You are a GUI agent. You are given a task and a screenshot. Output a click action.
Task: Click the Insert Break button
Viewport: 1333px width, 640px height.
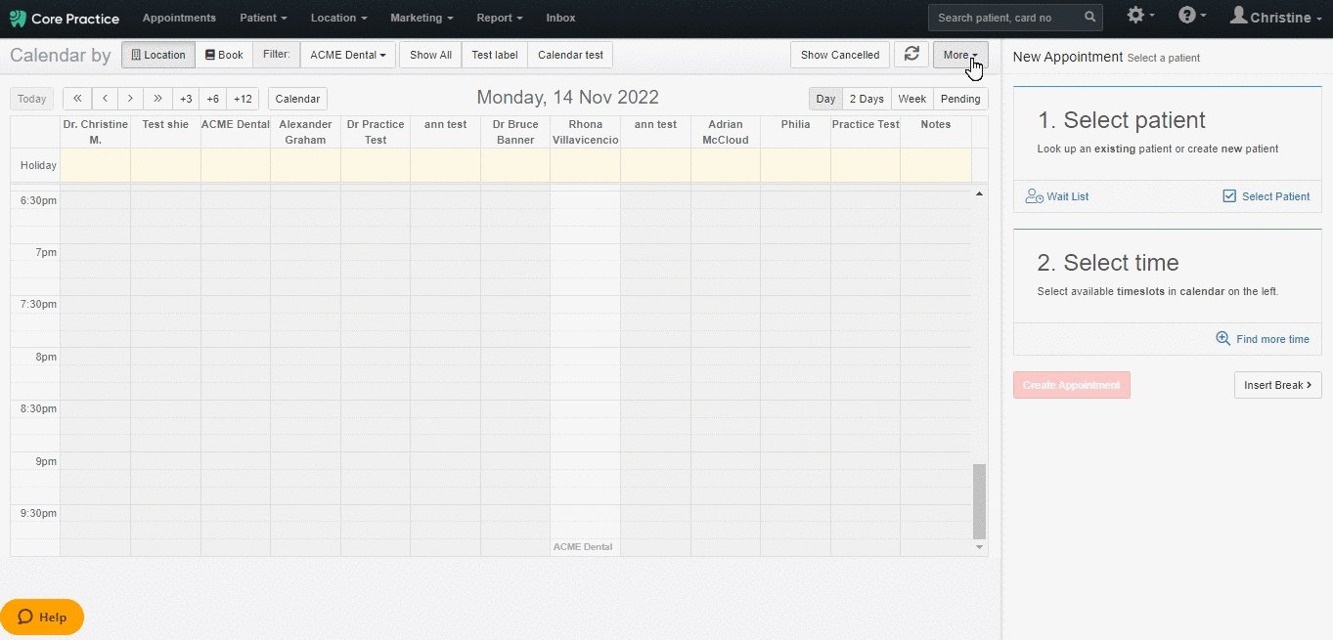1277,385
